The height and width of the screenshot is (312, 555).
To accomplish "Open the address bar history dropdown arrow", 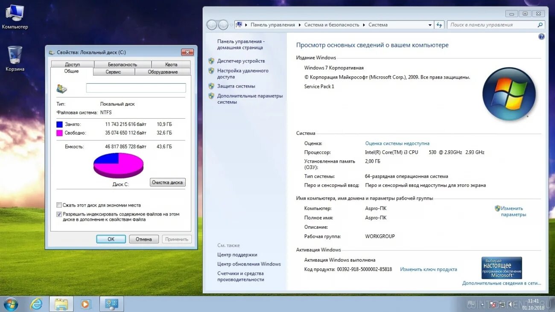I will coord(430,25).
